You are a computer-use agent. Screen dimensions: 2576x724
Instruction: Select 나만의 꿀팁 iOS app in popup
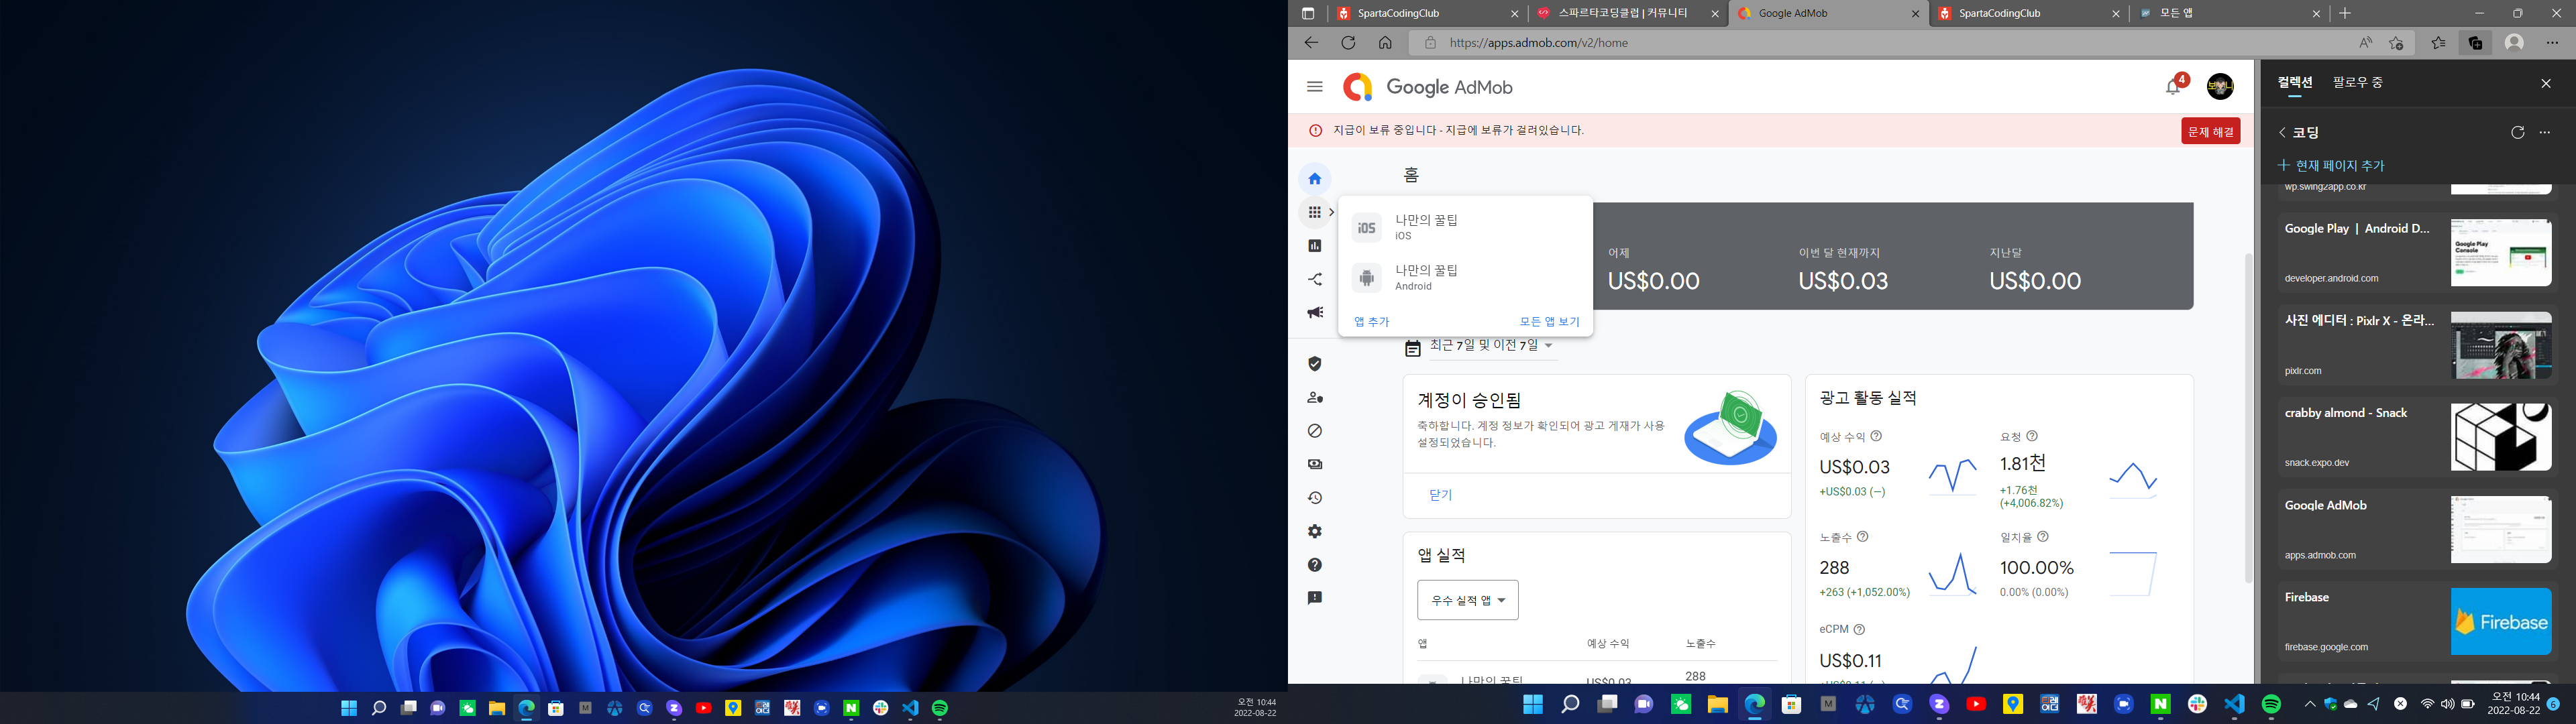[x=1465, y=227]
